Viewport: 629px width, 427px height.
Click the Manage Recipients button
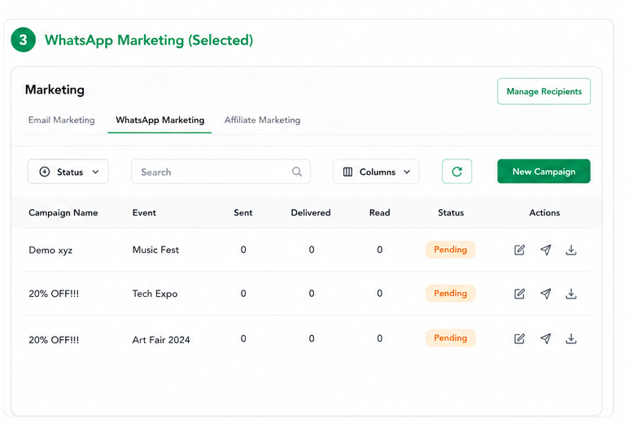click(x=544, y=91)
